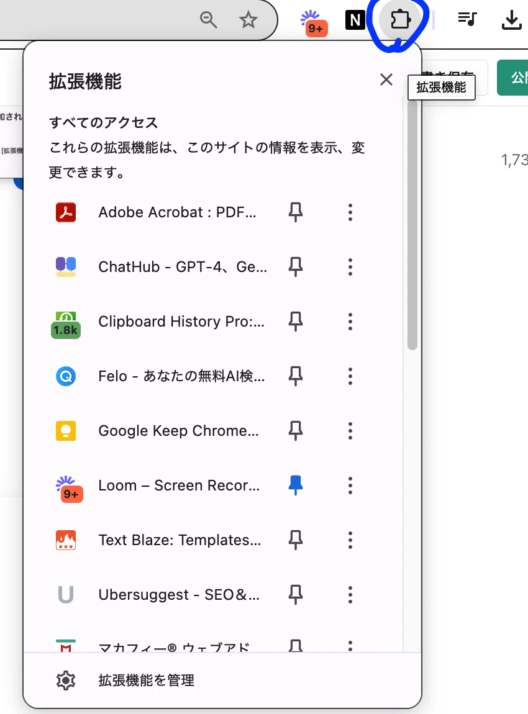Open more options for Text Blaze
This screenshot has width=528, height=714.
coord(350,540)
